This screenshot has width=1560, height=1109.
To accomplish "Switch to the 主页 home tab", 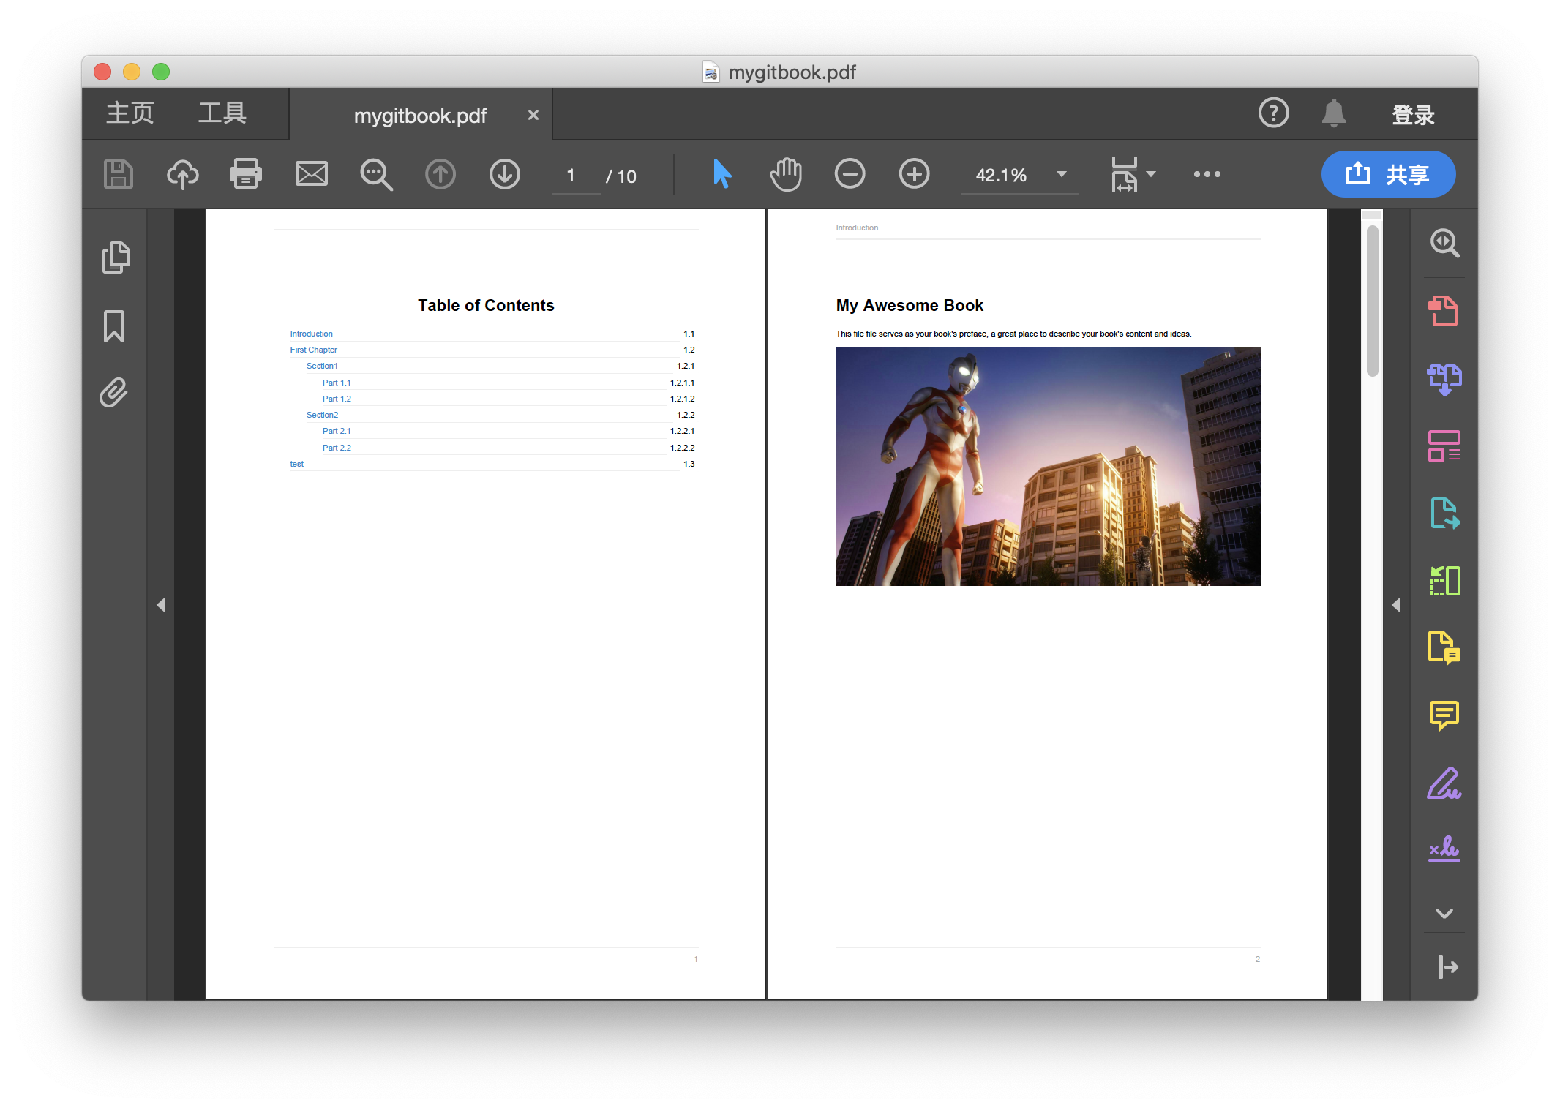I will (x=130, y=114).
